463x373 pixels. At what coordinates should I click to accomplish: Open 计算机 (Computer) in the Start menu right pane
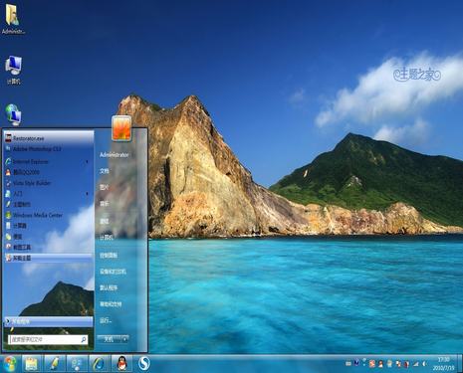tap(107, 238)
